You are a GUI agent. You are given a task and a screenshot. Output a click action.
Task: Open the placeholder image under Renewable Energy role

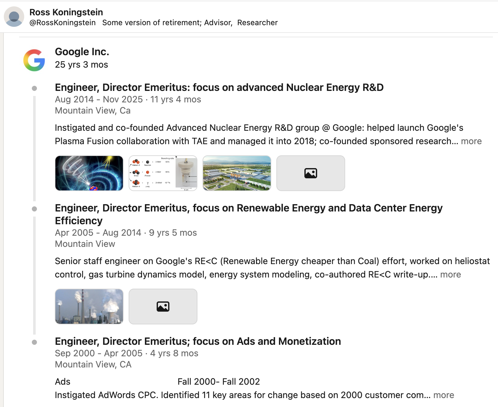point(163,307)
